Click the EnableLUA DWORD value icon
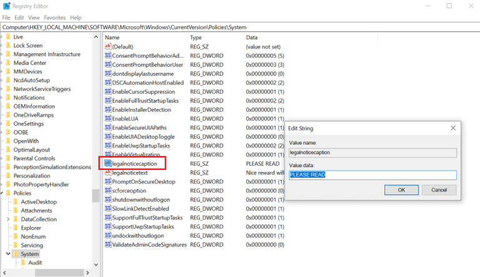 tap(107, 119)
